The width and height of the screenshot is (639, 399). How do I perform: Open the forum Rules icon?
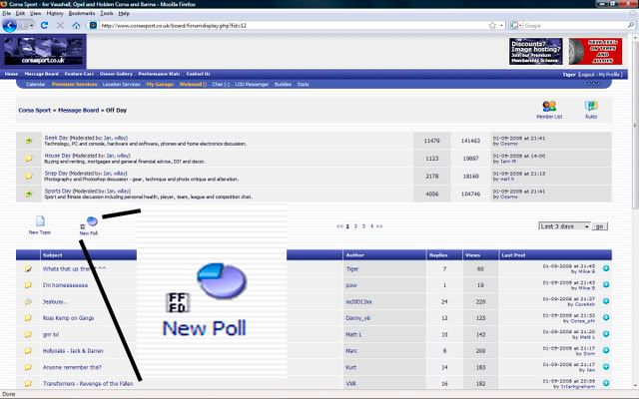tap(591, 106)
